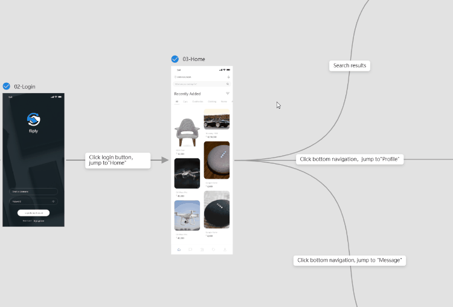Click the login button on the Login screen

pos(34,213)
